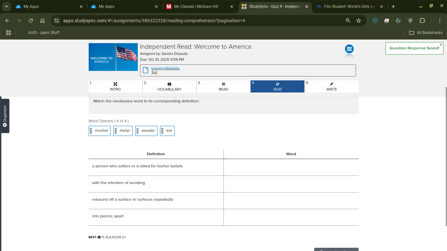Image resolution: width=447 pixels, height=251 pixels.
Task: Go to the READ step tab
Action: click(223, 86)
